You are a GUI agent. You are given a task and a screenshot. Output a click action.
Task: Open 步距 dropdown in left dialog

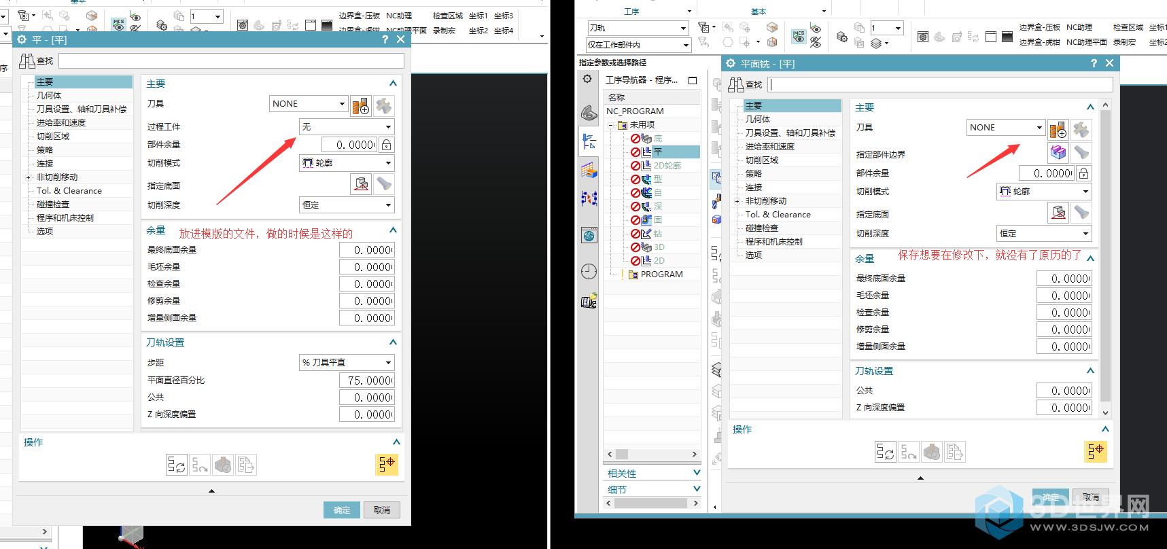pos(347,363)
